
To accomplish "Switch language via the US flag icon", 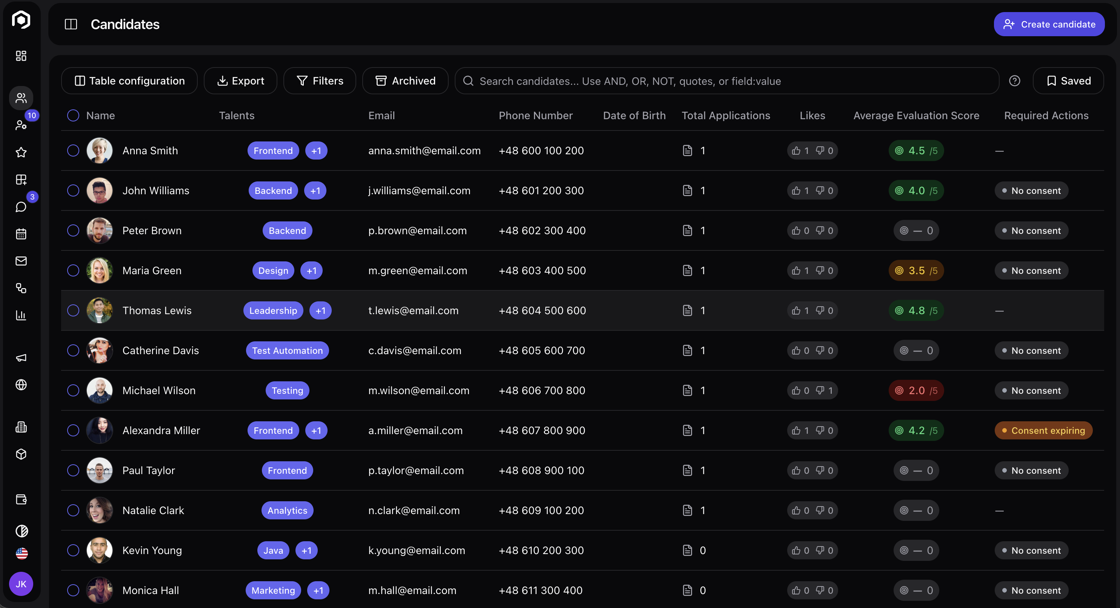I will click(21, 553).
